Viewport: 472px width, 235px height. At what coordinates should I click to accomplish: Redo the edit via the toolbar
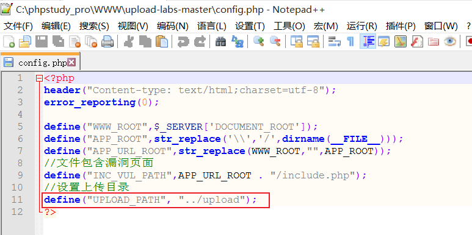[199, 41]
